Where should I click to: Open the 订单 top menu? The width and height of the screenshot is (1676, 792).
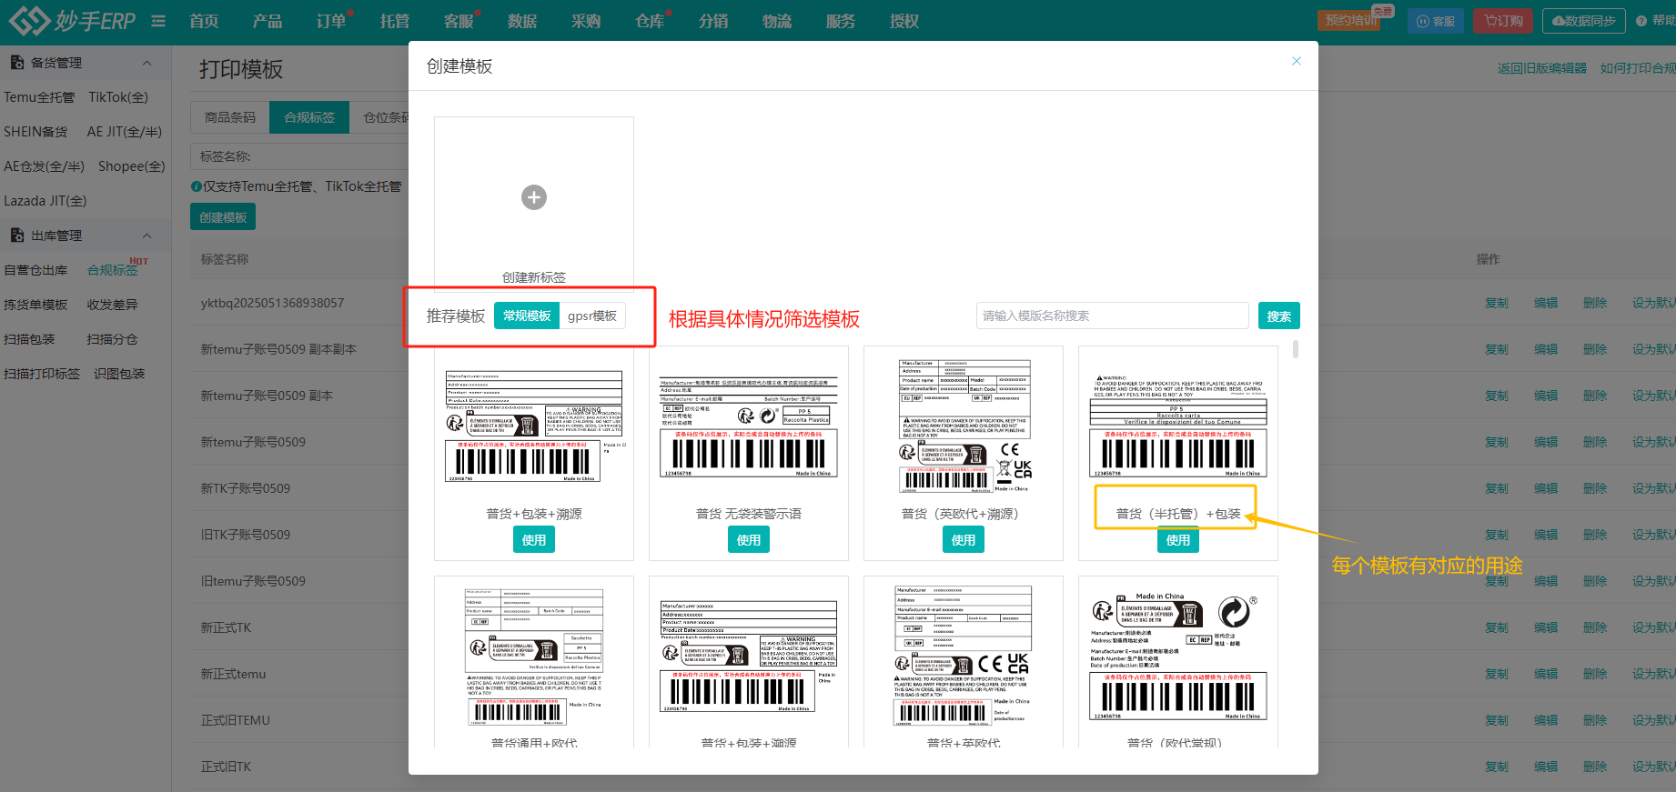(331, 21)
